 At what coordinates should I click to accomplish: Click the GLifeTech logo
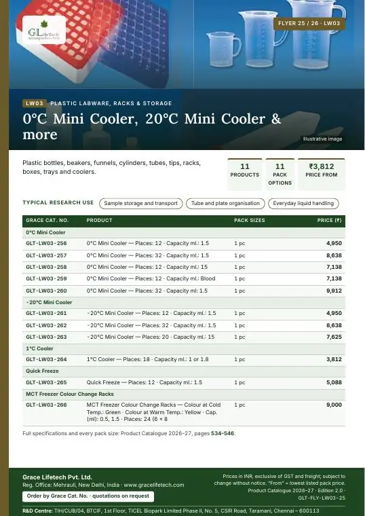tap(44, 30)
